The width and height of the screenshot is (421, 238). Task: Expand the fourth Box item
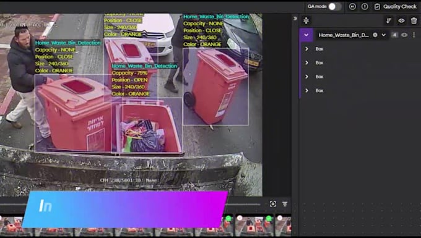coord(306,91)
